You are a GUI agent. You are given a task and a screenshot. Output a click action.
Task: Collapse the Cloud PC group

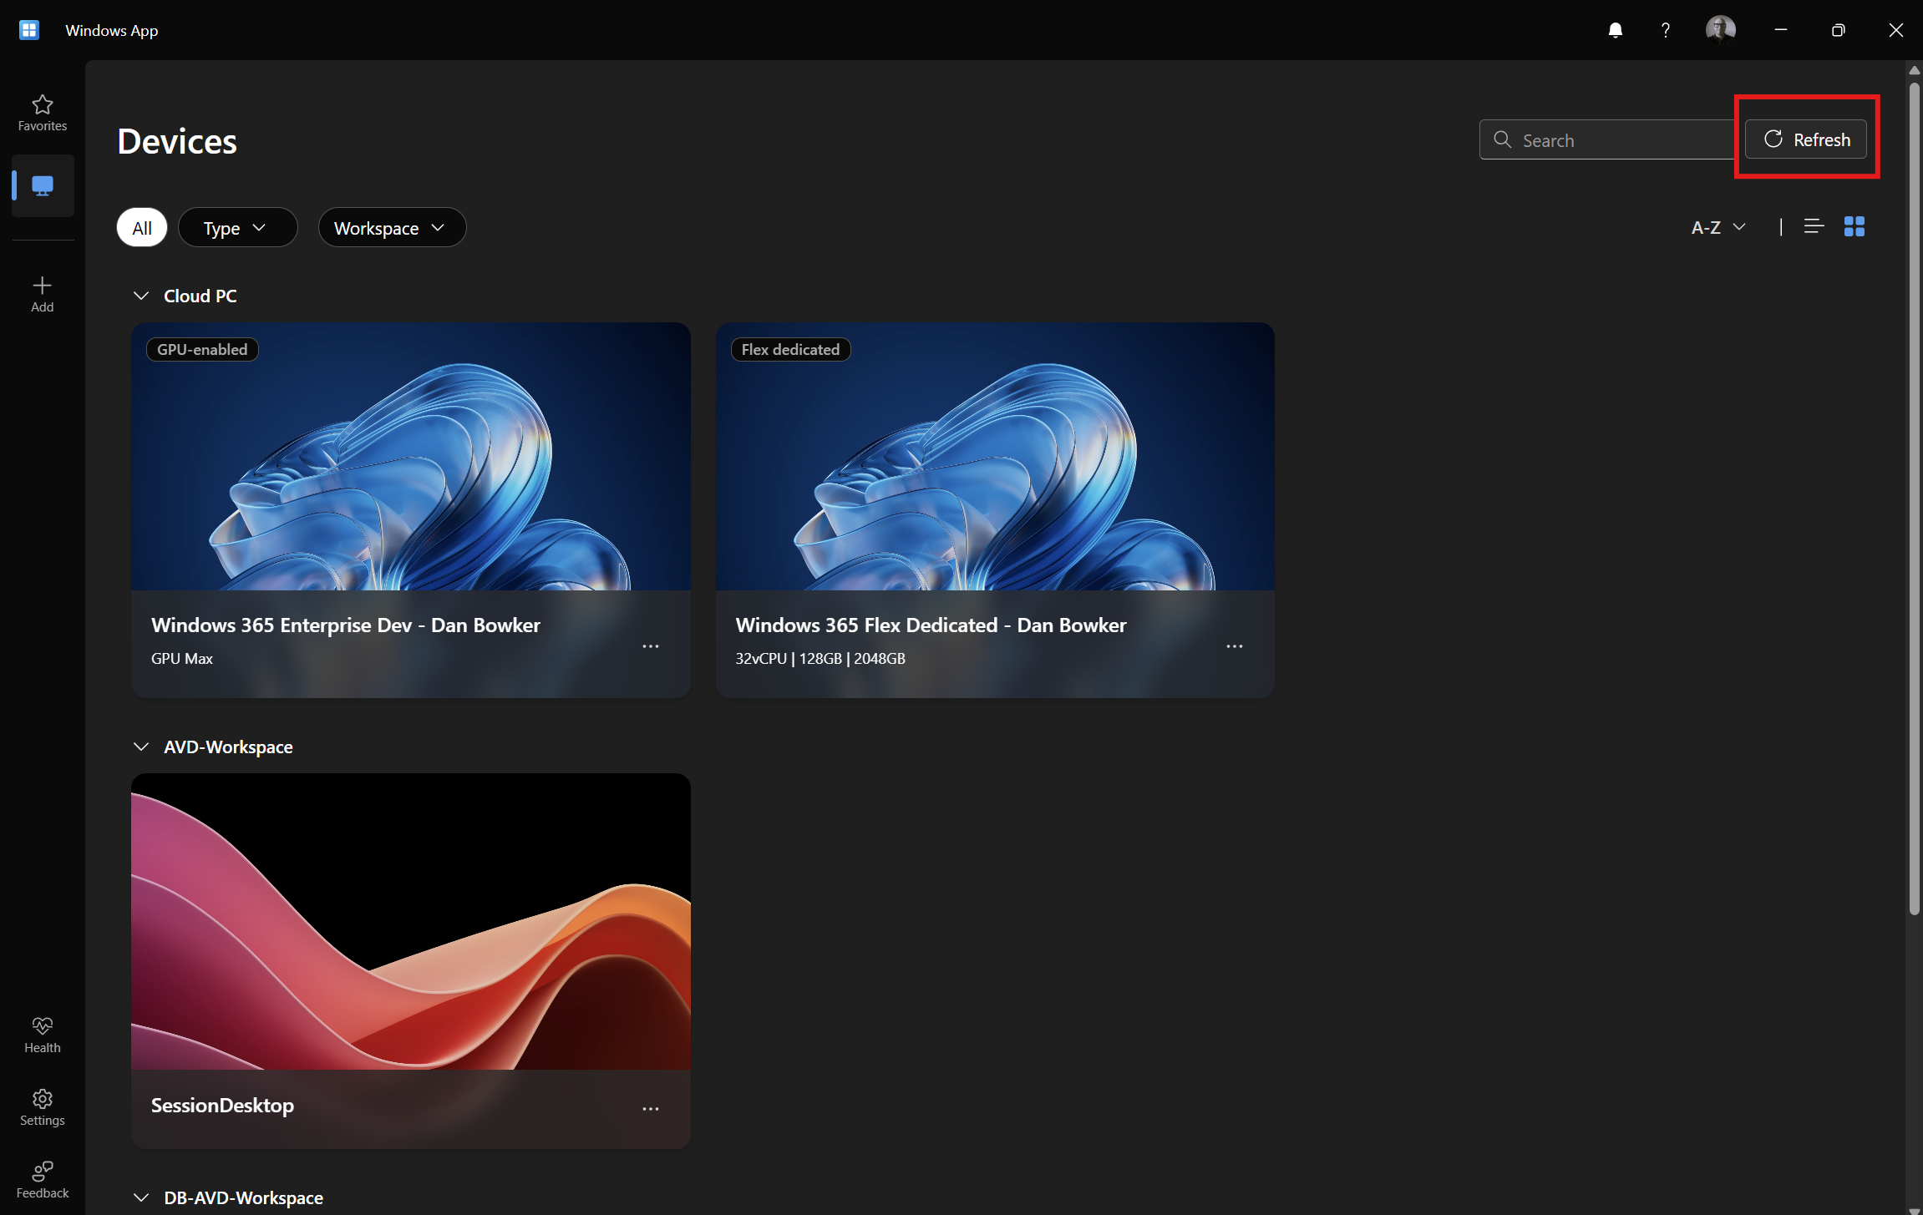coord(141,296)
